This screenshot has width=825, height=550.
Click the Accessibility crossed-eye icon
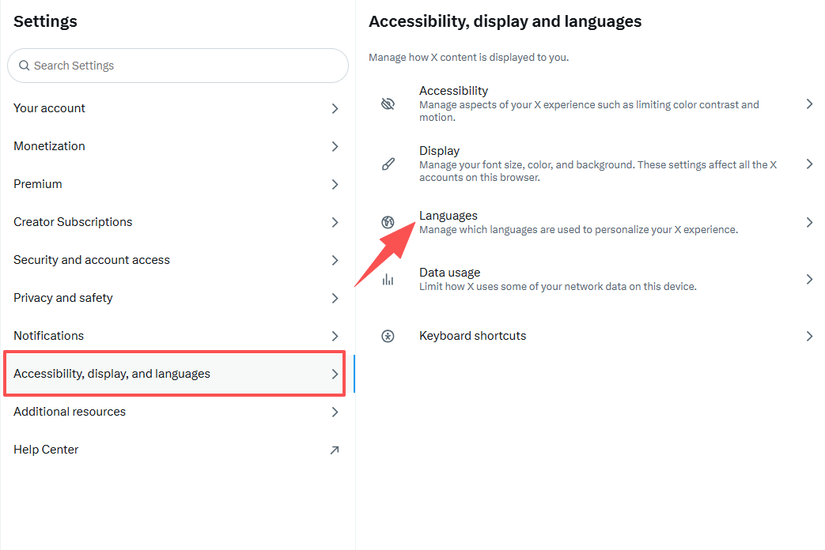pyautogui.click(x=388, y=104)
